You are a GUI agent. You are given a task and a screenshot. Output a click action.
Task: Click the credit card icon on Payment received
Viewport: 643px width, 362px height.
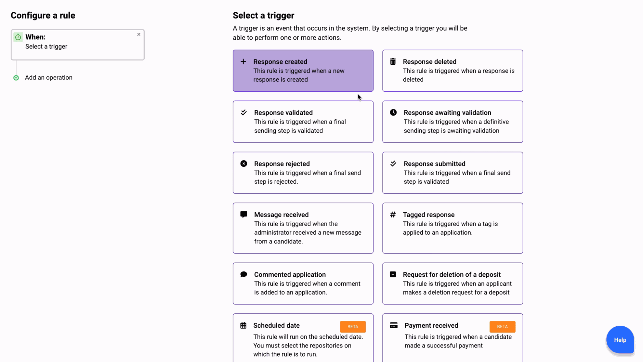tap(393, 325)
